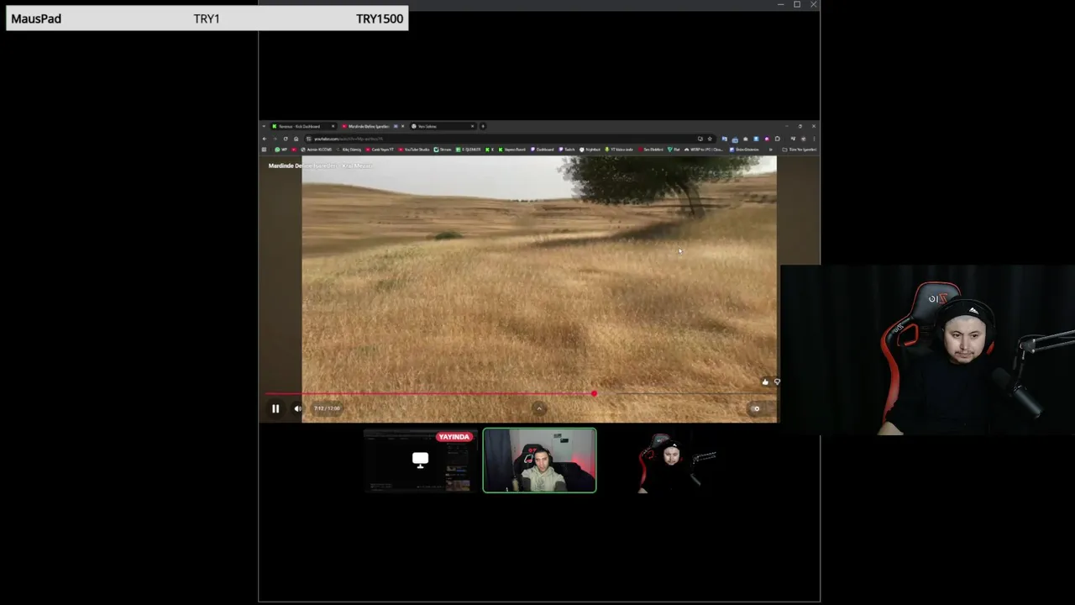Image resolution: width=1075 pixels, height=605 pixels.
Task: Dislike the video with thumbs-down icon
Action: click(x=777, y=382)
